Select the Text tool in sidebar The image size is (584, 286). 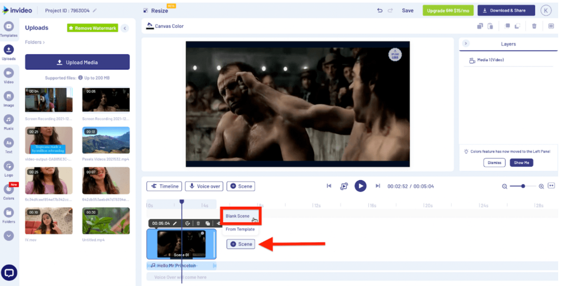tap(8, 145)
